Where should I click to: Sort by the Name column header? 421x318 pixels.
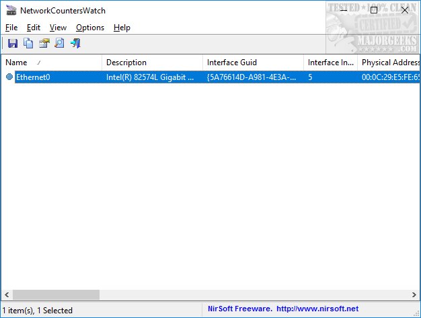(x=52, y=63)
